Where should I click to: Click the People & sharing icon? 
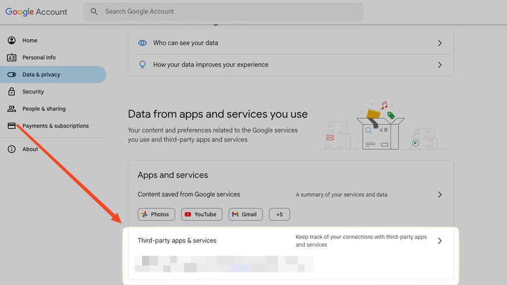click(x=12, y=109)
